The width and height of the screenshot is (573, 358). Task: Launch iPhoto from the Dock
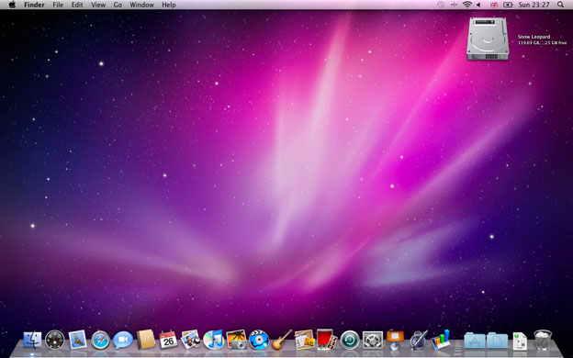(x=236, y=340)
